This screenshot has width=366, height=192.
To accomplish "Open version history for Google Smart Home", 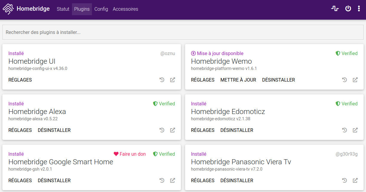I will [162, 180].
